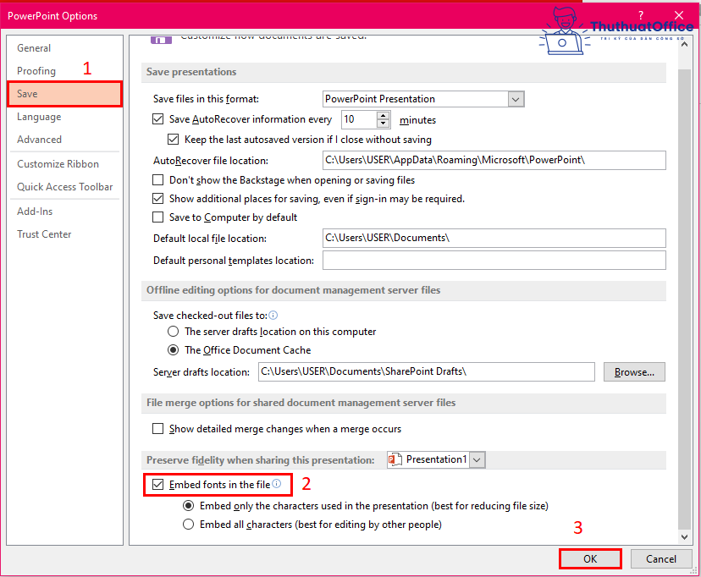Click the OK button

click(x=590, y=558)
